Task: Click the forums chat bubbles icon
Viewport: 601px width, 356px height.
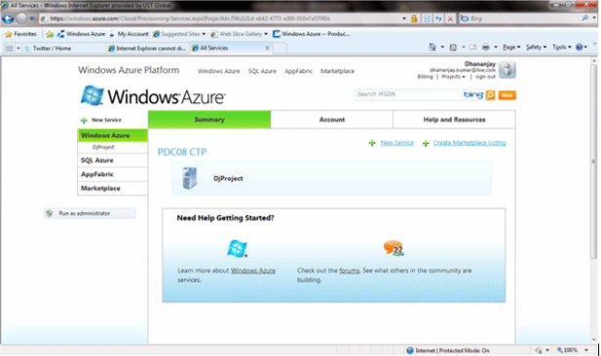Action: pyautogui.click(x=394, y=248)
